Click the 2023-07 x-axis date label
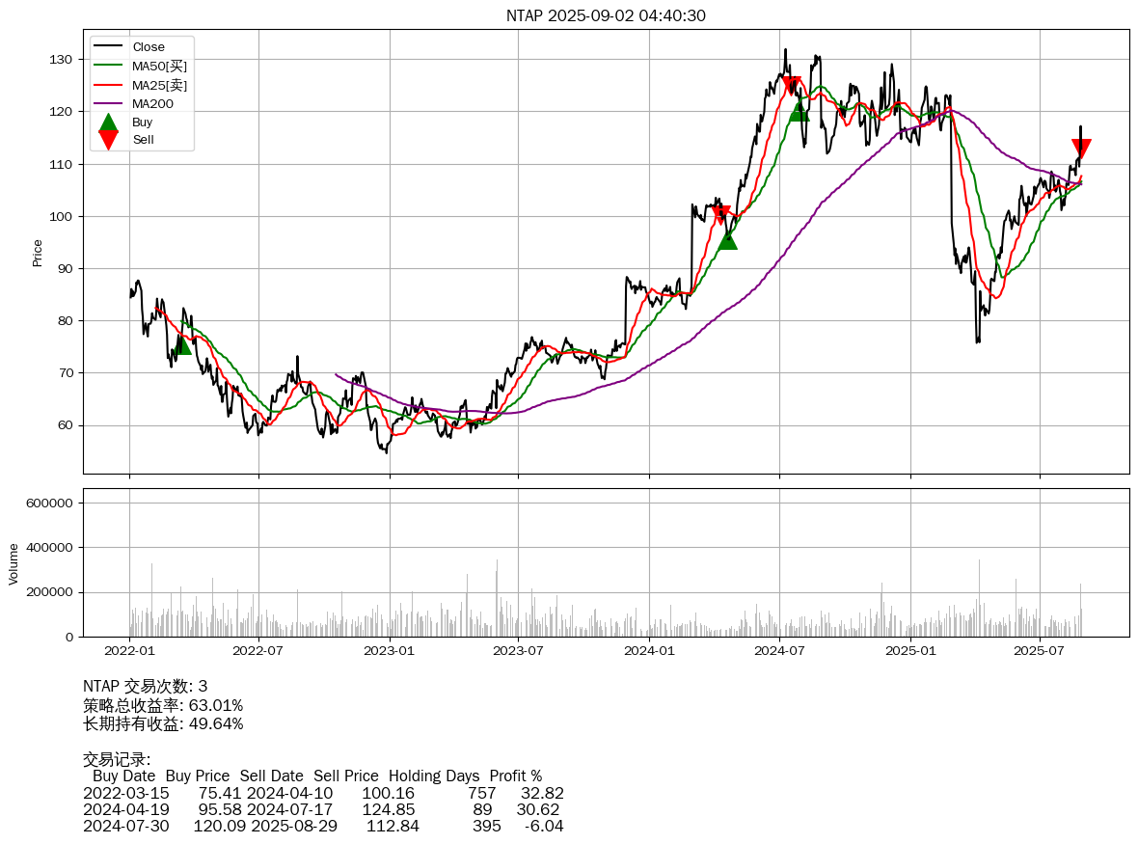Viewport: 1138px width, 844px height. [x=519, y=650]
